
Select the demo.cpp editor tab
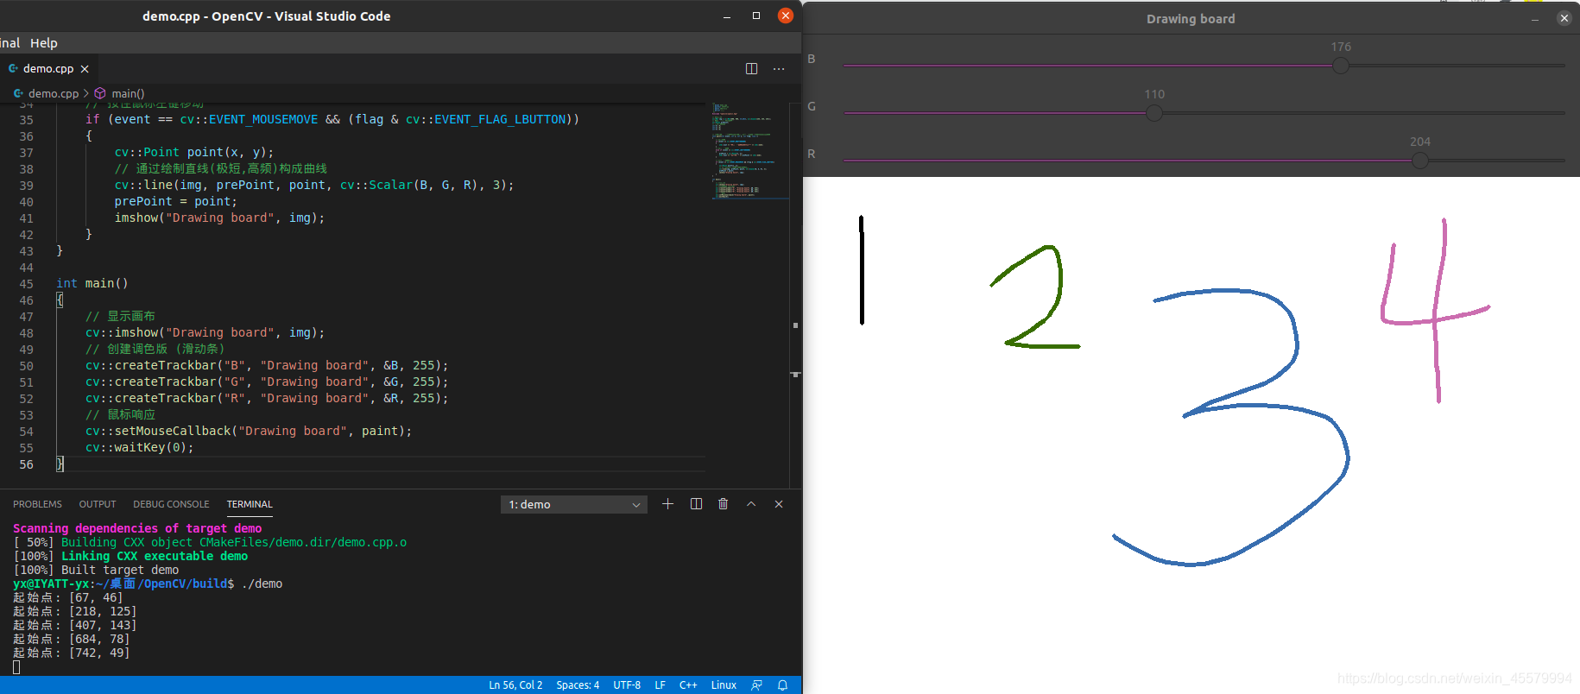point(48,69)
